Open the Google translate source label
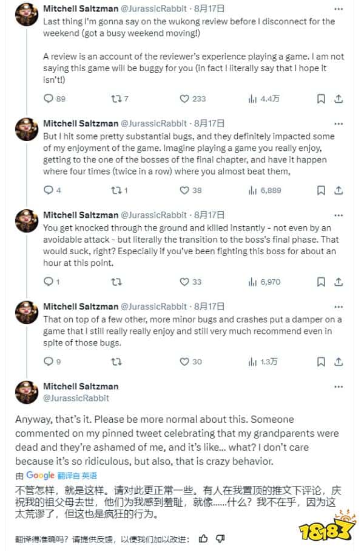 pyautogui.click(x=40, y=475)
